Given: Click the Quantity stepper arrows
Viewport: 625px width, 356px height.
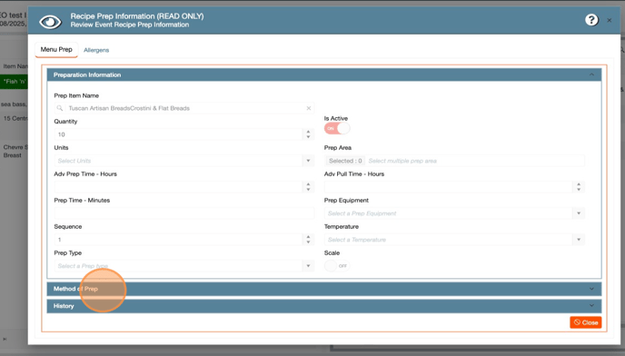Looking at the screenshot, I should (308, 134).
